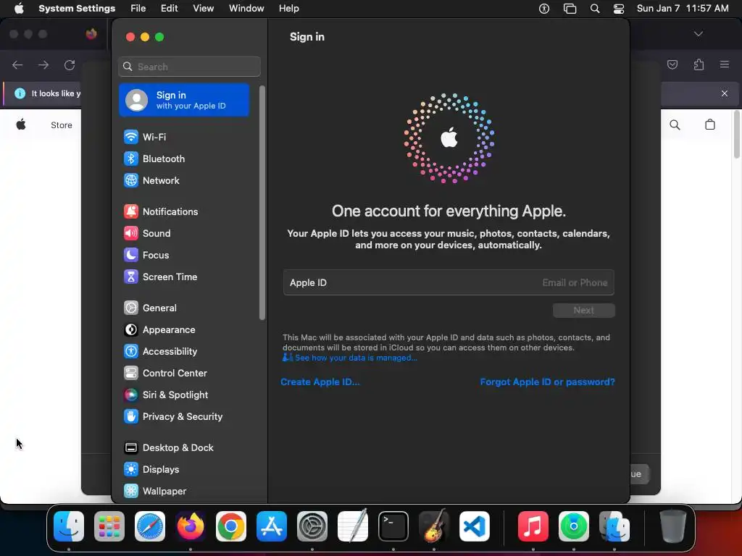Open the Edit menu
742x556 pixels.
169,9
